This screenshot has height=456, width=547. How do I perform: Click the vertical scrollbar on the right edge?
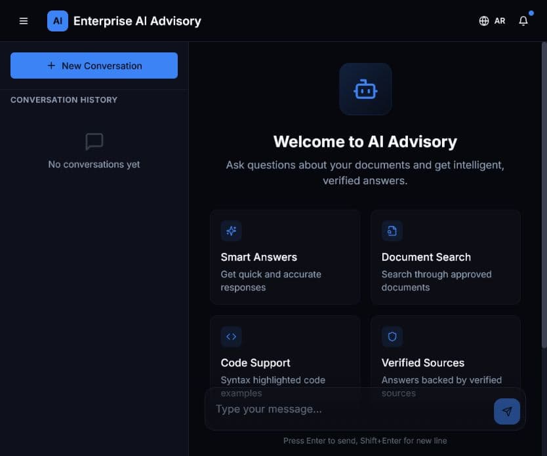pyautogui.click(x=544, y=195)
